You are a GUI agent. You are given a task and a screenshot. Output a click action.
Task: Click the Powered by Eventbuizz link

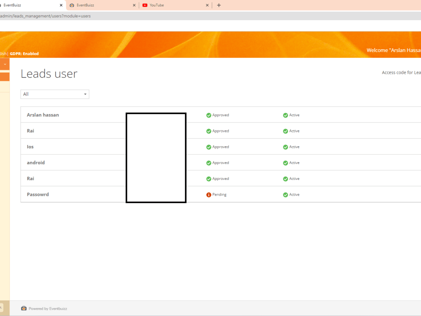pos(48,308)
